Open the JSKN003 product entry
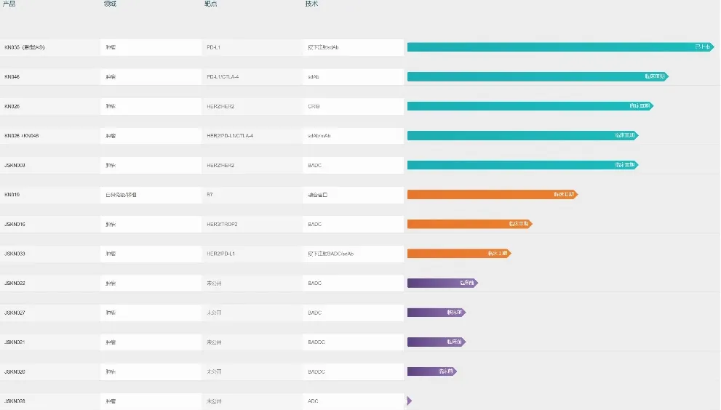 (15, 166)
